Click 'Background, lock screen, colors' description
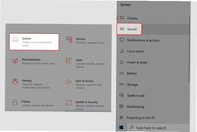 click(x=39, y=63)
